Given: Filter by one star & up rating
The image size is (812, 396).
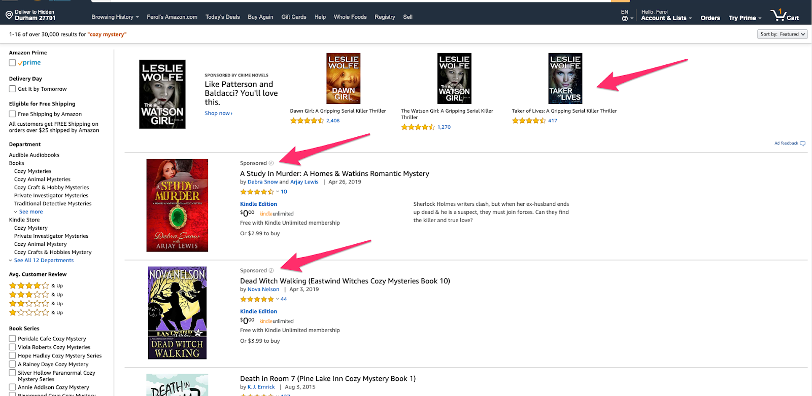Looking at the screenshot, I should (36, 313).
